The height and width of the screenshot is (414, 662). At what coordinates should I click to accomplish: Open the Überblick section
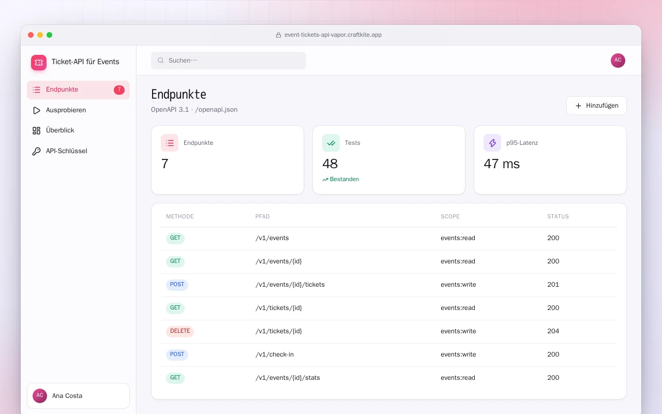(78, 130)
